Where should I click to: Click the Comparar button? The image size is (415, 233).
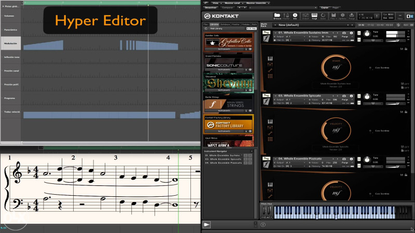click(227, 8)
